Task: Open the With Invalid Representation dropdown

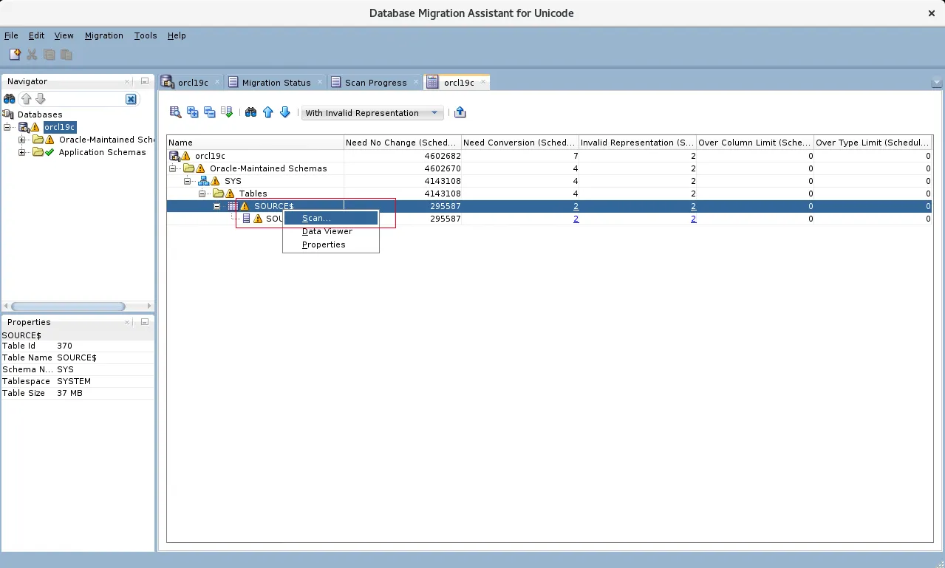Action: tap(372, 113)
